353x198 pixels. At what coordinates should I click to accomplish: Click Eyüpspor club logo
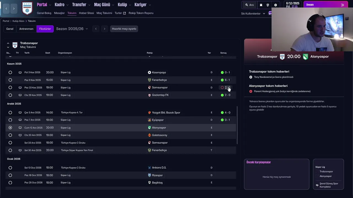pos(149,120)
